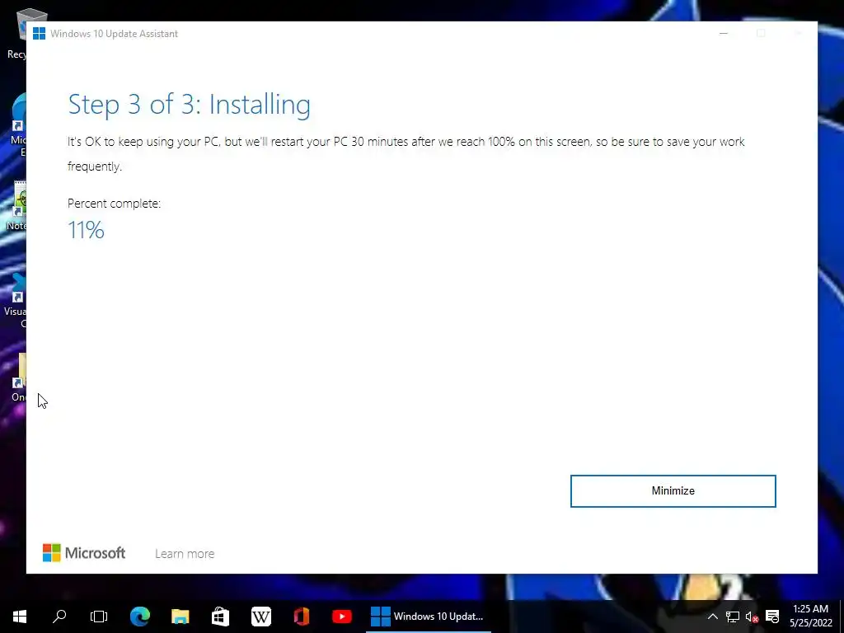Click the 'Step 3 of 3: Installing' heading
844x633 pixels.
[x=189, y=105]
